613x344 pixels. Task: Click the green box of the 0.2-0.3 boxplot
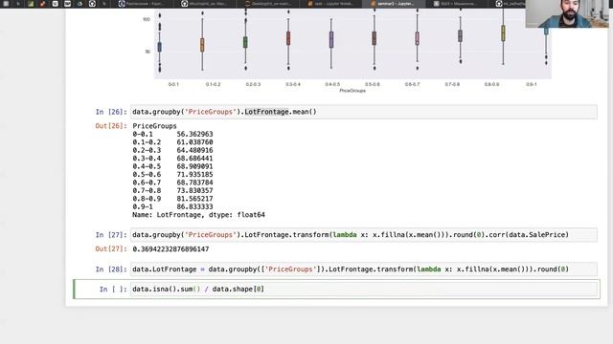245,42
